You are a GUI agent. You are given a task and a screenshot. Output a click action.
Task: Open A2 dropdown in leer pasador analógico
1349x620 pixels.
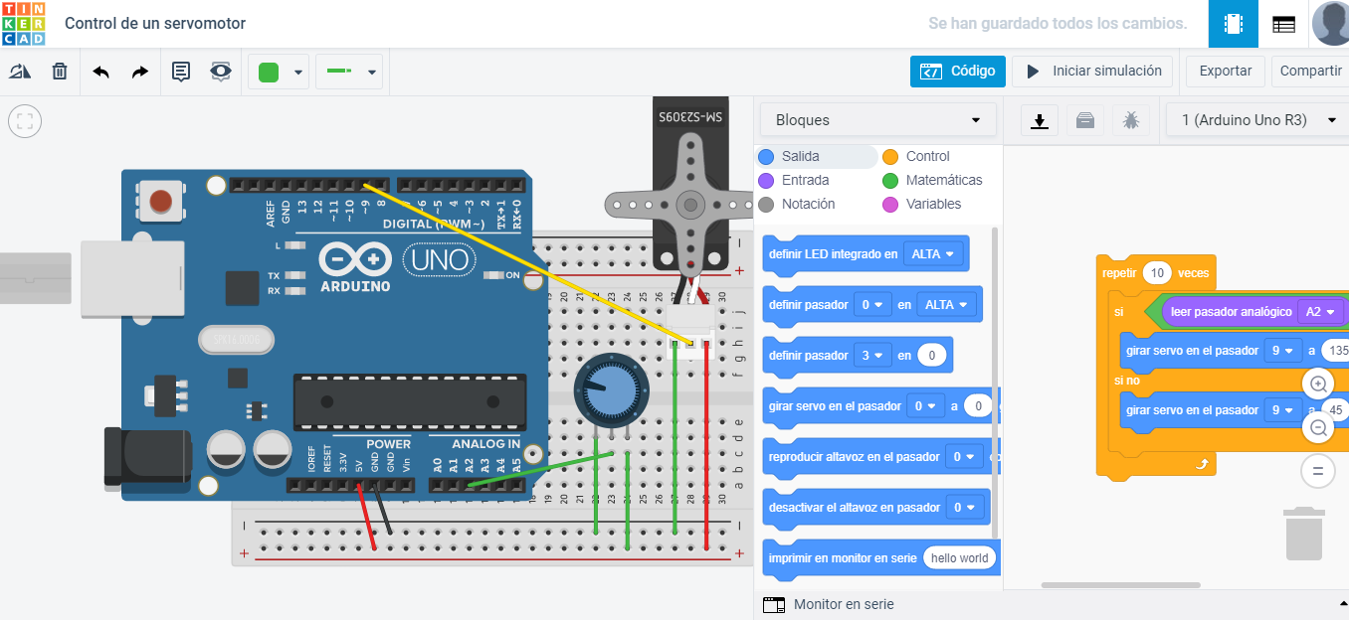(x=1321, y=312)
